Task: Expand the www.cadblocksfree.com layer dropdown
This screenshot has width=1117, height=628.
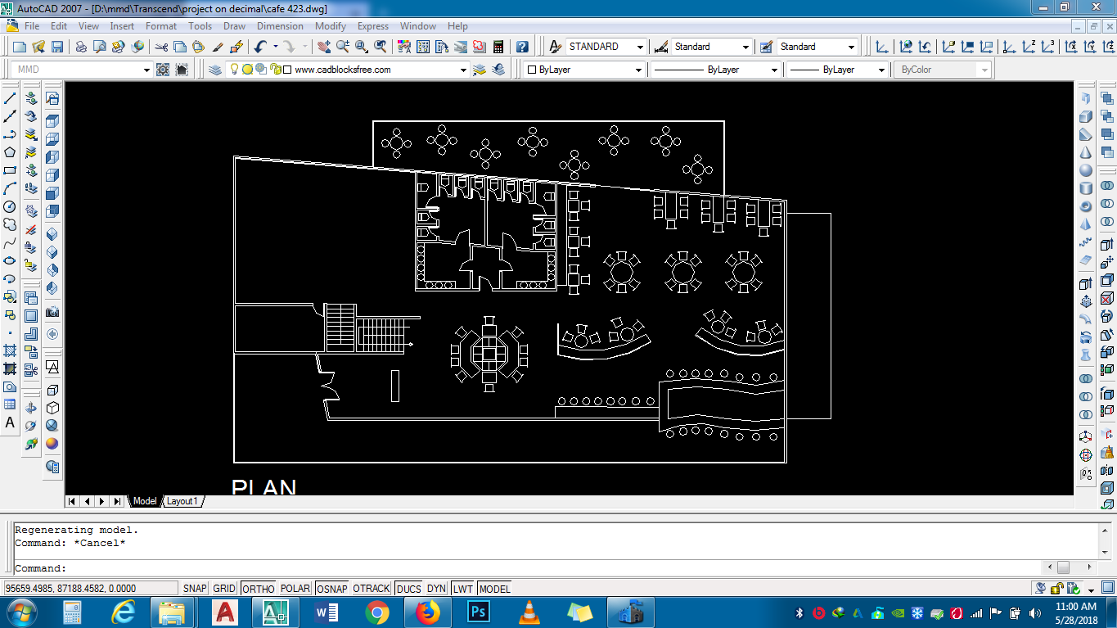Action: (x=464, y=70)
